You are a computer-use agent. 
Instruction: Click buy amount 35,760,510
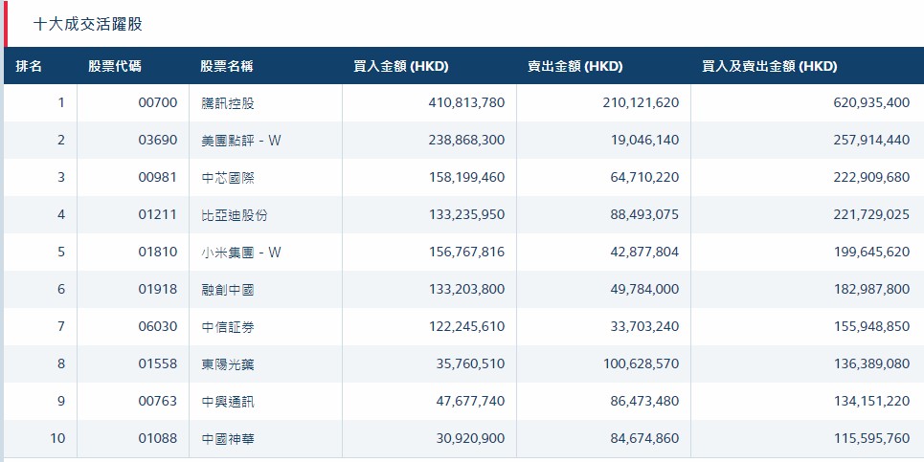(471, 364)
